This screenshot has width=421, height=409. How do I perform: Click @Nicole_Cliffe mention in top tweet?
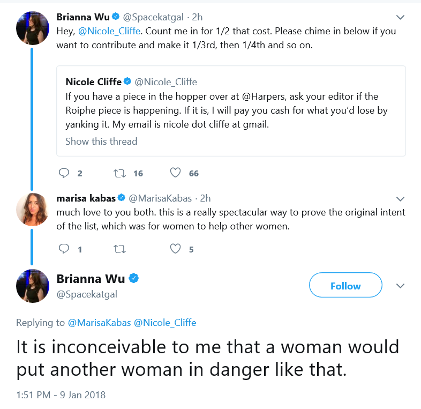(109, 31)
